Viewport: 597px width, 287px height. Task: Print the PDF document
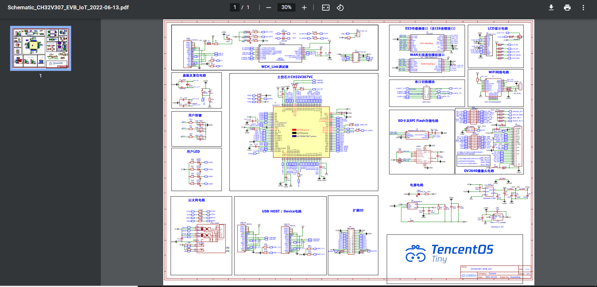click(x=567, y=7)
